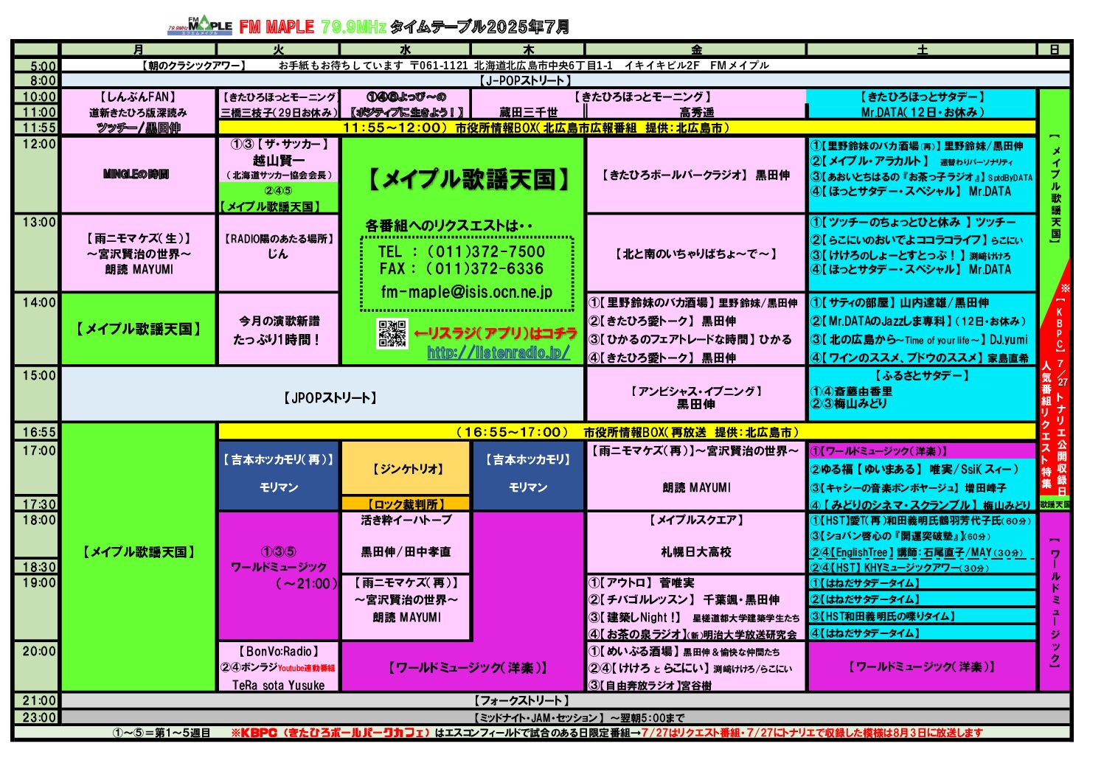The height and width of the screenshot is (780, 1104).
Task: Click the BonVo:Radio program cell
Action: 278,668
